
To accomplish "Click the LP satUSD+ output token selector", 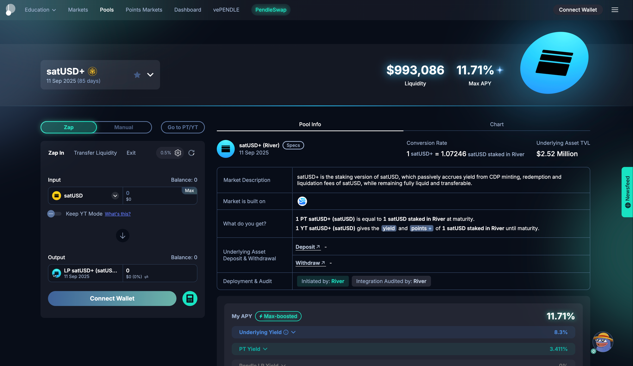I will coord(85,273).
